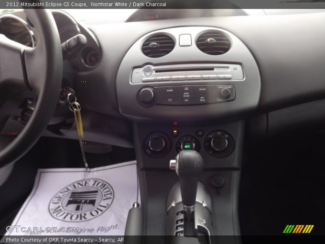325x244 pixels.
Task: Click the temperature control dial
Action: [x=157, y=144]
